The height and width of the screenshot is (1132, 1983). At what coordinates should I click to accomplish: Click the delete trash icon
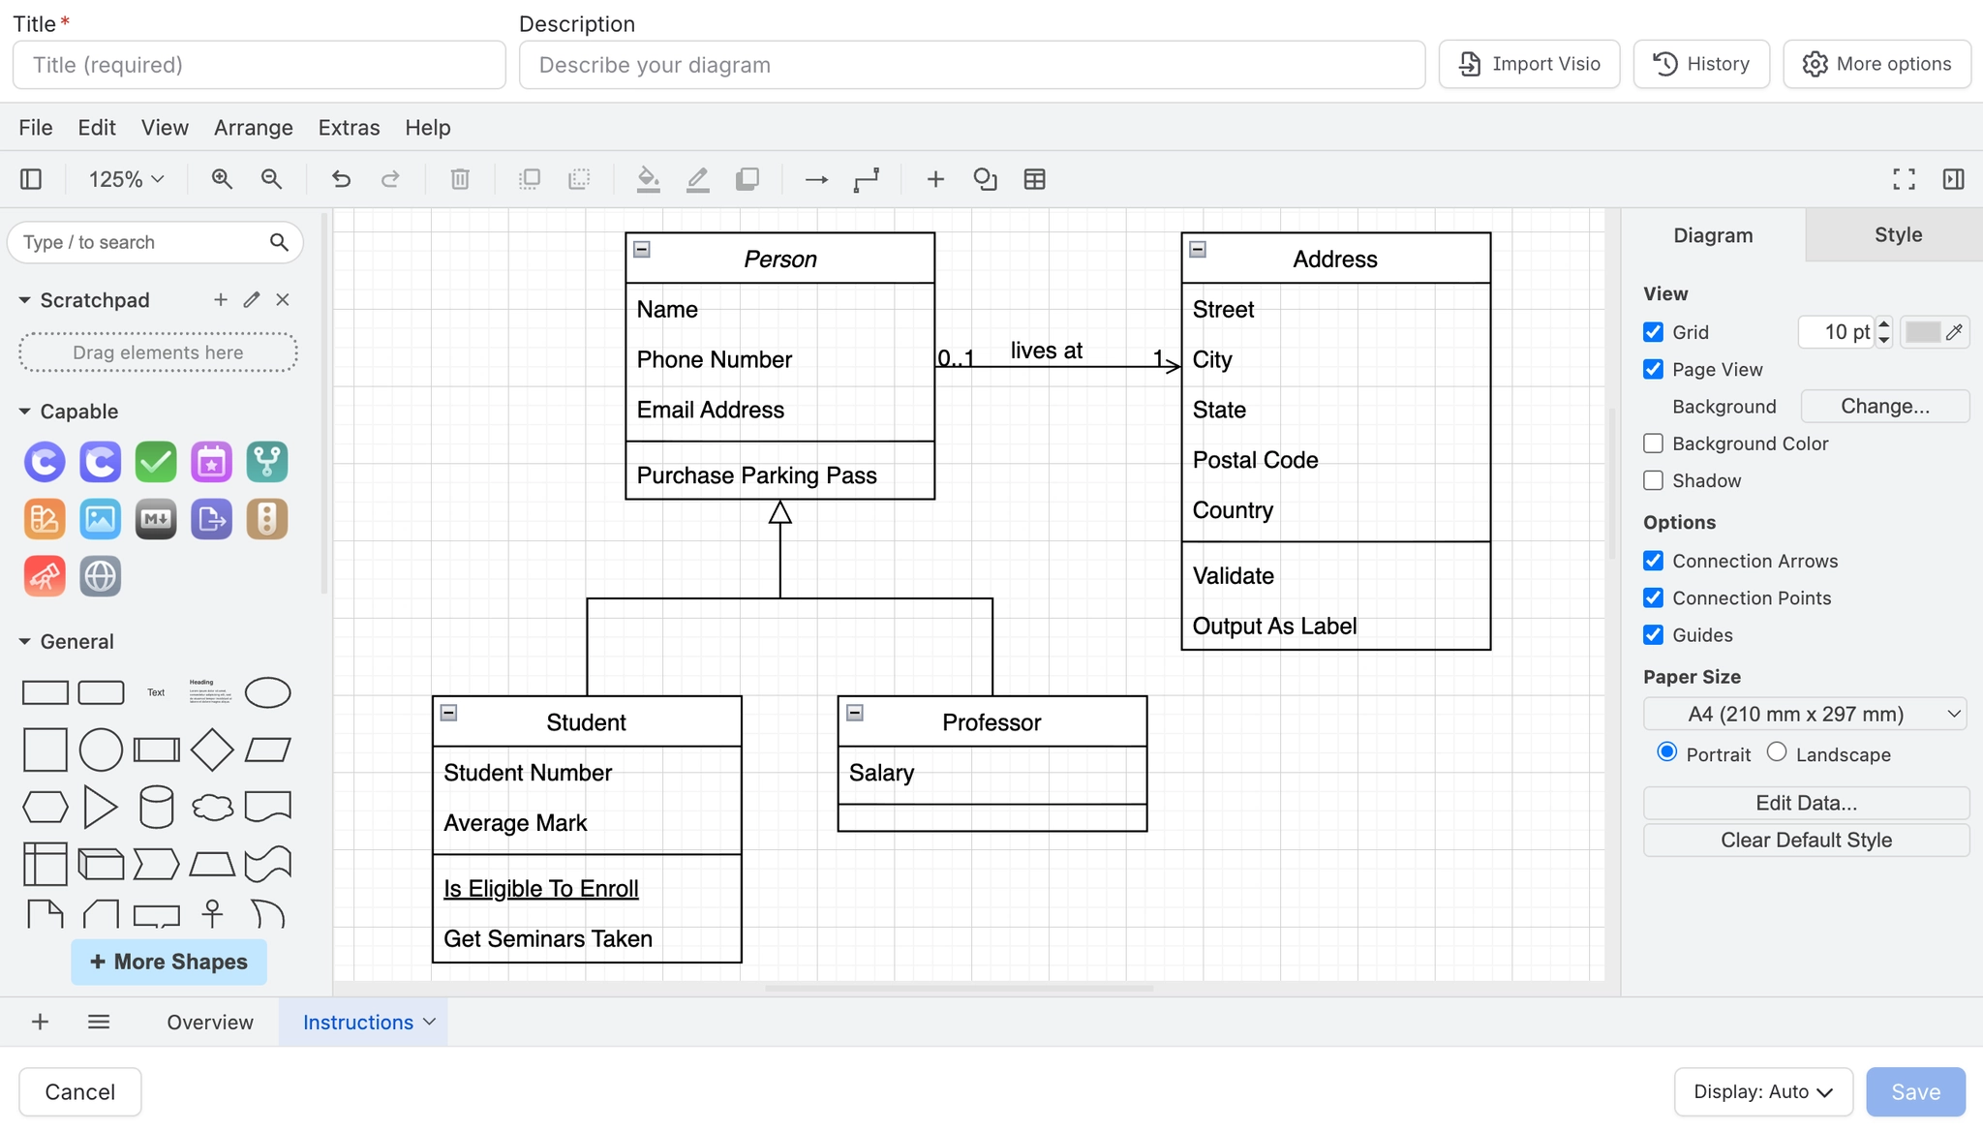click(x=460, y=179)
